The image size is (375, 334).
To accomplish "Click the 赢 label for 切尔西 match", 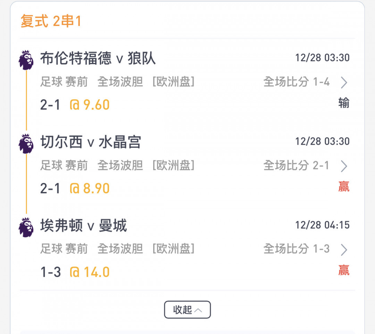I will click(x=344, y=187).
